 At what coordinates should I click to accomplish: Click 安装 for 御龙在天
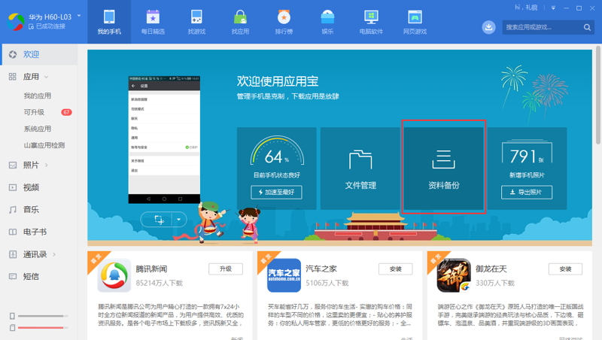[x=566, y=269]
